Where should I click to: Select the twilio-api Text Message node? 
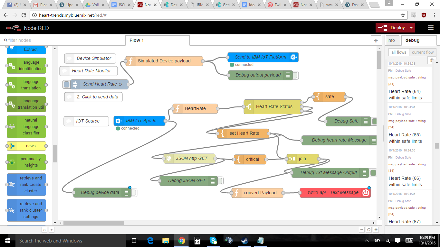[335, 193]
